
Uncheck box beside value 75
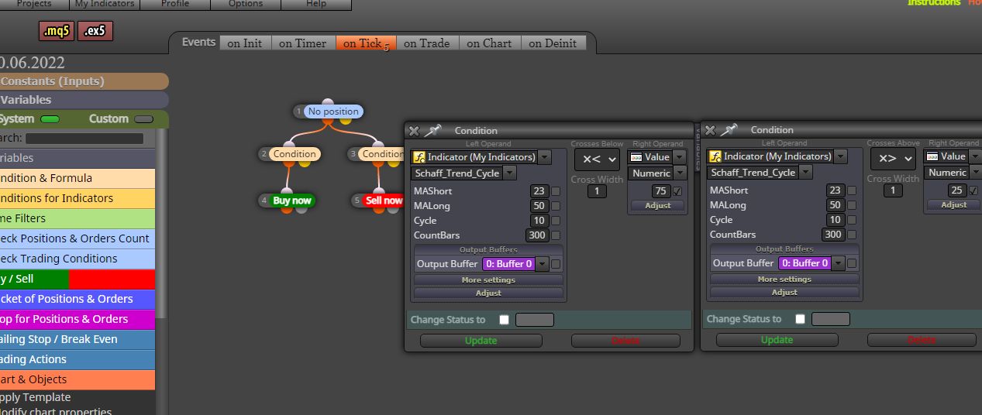pos(677,191)
